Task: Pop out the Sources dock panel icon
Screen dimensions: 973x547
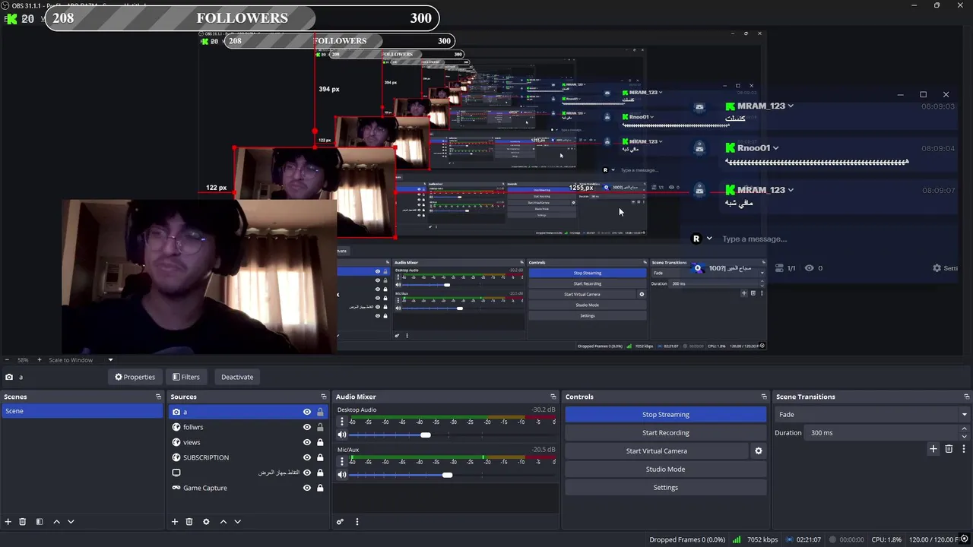Action: click(x=324, y=397)
